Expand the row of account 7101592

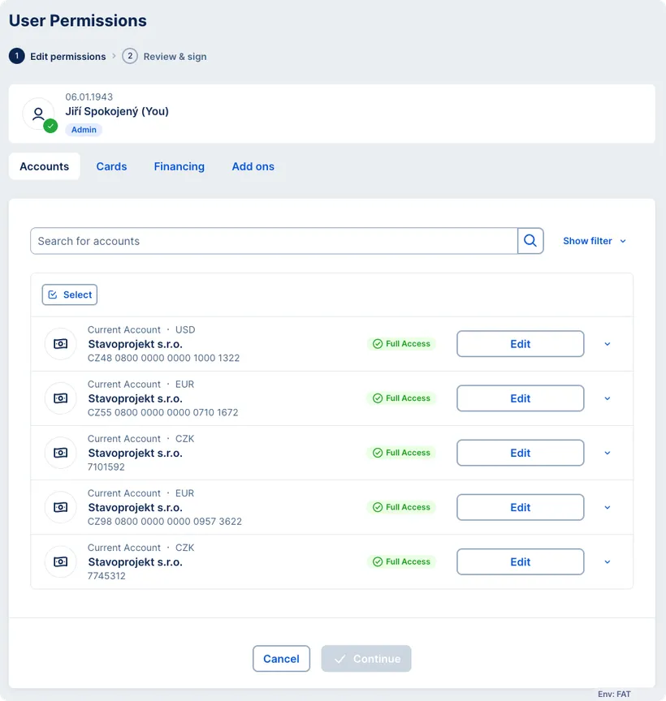pyautogui.click(x=608, y=453)
